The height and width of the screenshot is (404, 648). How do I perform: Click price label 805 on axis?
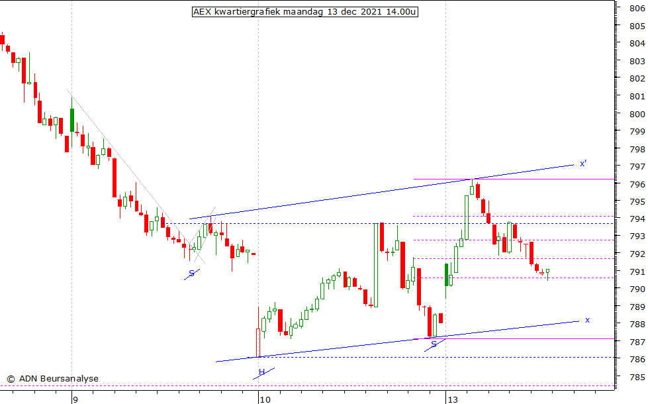[637, 26]
